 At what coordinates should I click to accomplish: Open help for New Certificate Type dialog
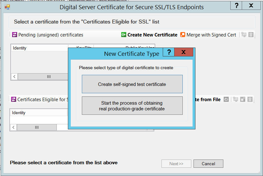pyautogui.click(x=169, y=52)
